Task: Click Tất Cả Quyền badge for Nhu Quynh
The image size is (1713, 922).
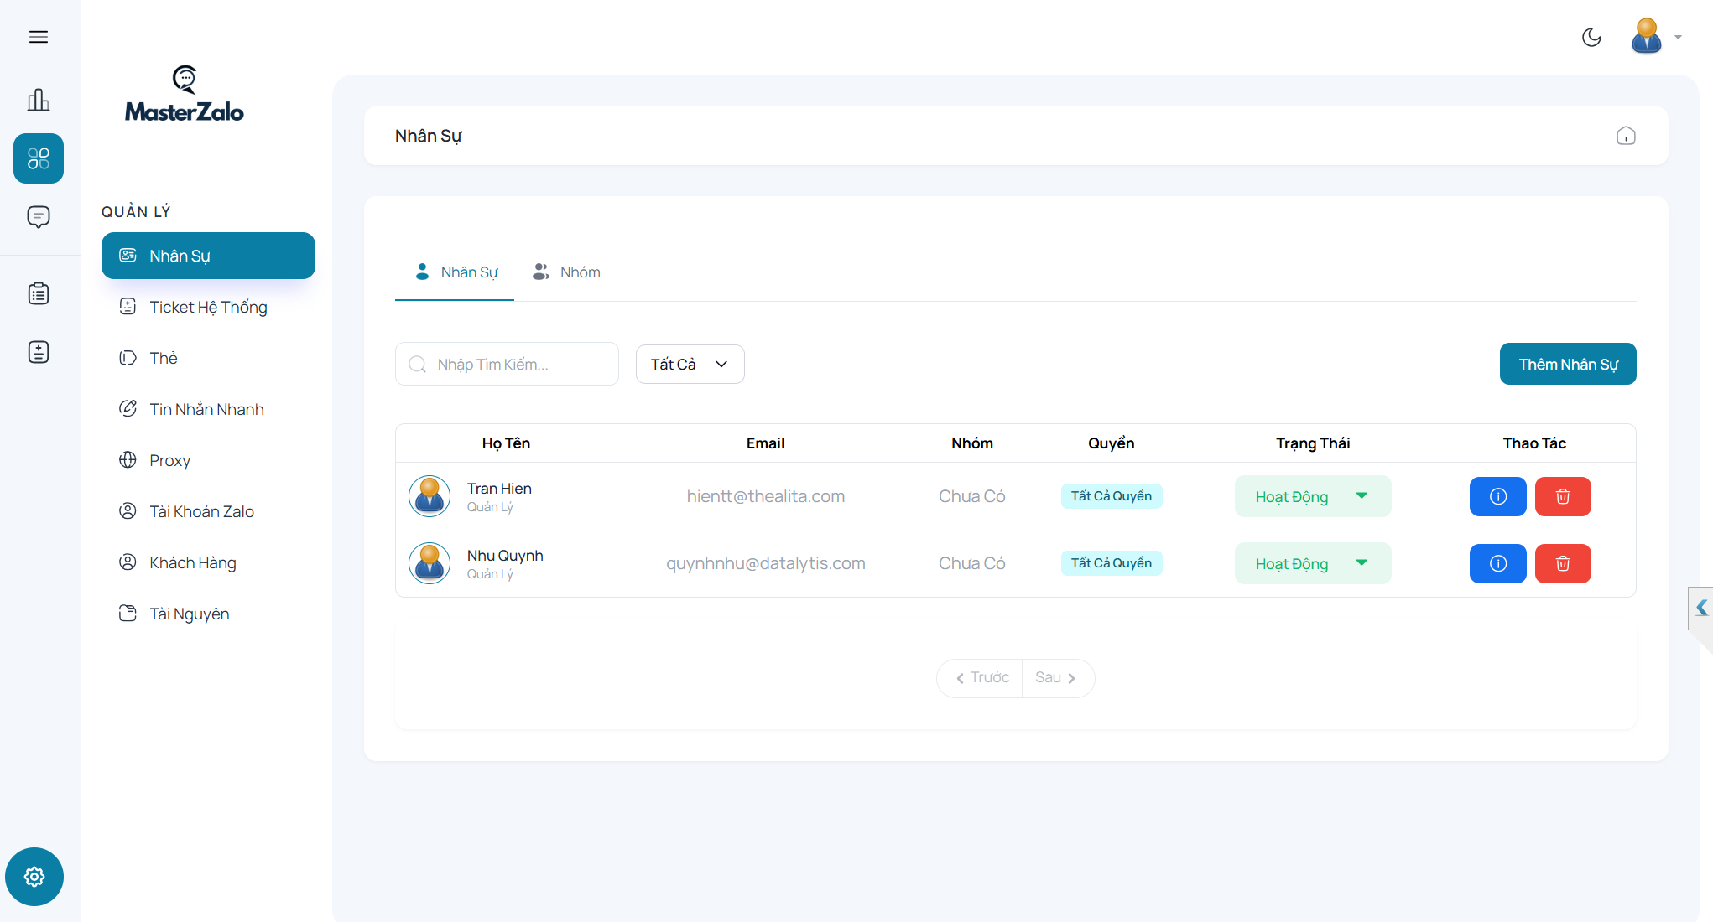Action: [1112, 563]
